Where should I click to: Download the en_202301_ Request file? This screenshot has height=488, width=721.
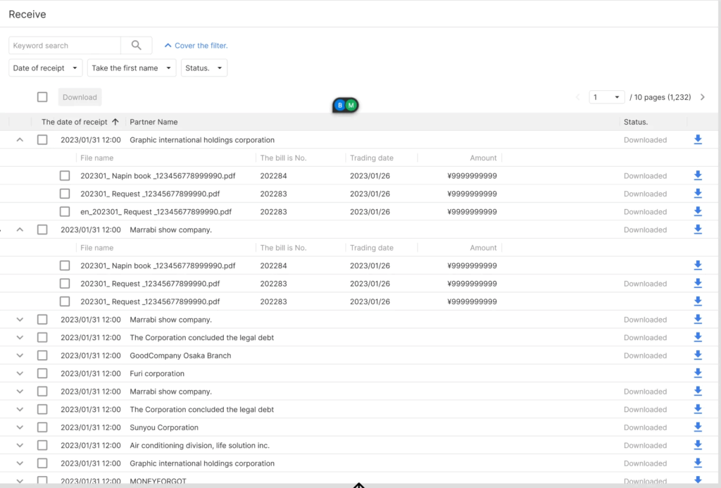click(x=698, y=211)
